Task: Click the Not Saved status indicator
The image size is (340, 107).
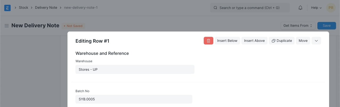Action: [73, 26]
